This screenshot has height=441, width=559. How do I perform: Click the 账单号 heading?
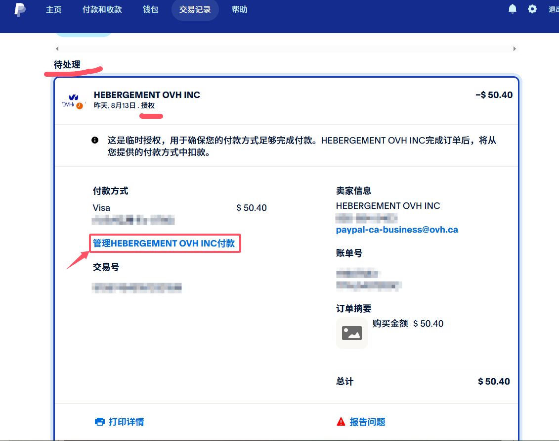349,253
